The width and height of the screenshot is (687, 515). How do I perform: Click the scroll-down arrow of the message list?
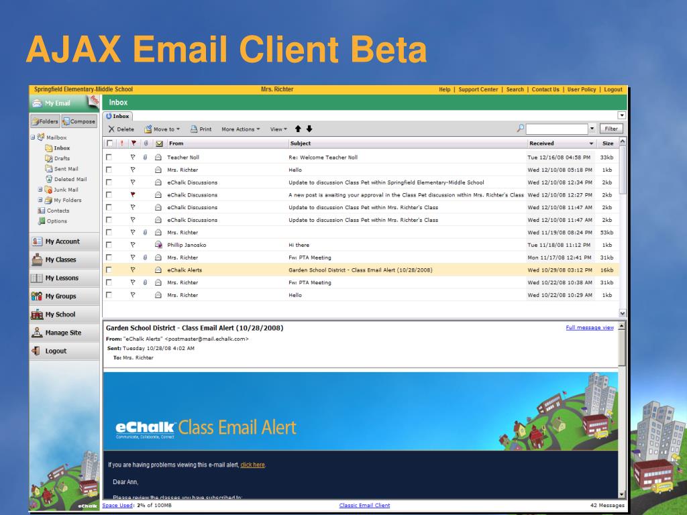[x=623, y=313]
